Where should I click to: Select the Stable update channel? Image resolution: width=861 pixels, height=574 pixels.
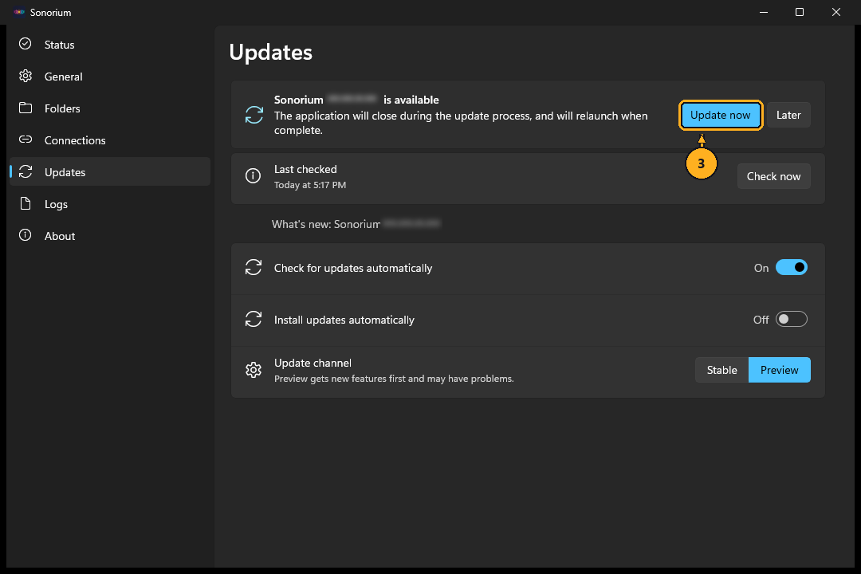click(x=721, y=370)
